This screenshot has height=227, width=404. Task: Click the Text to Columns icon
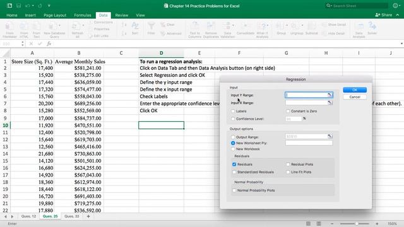coord(194,26)
